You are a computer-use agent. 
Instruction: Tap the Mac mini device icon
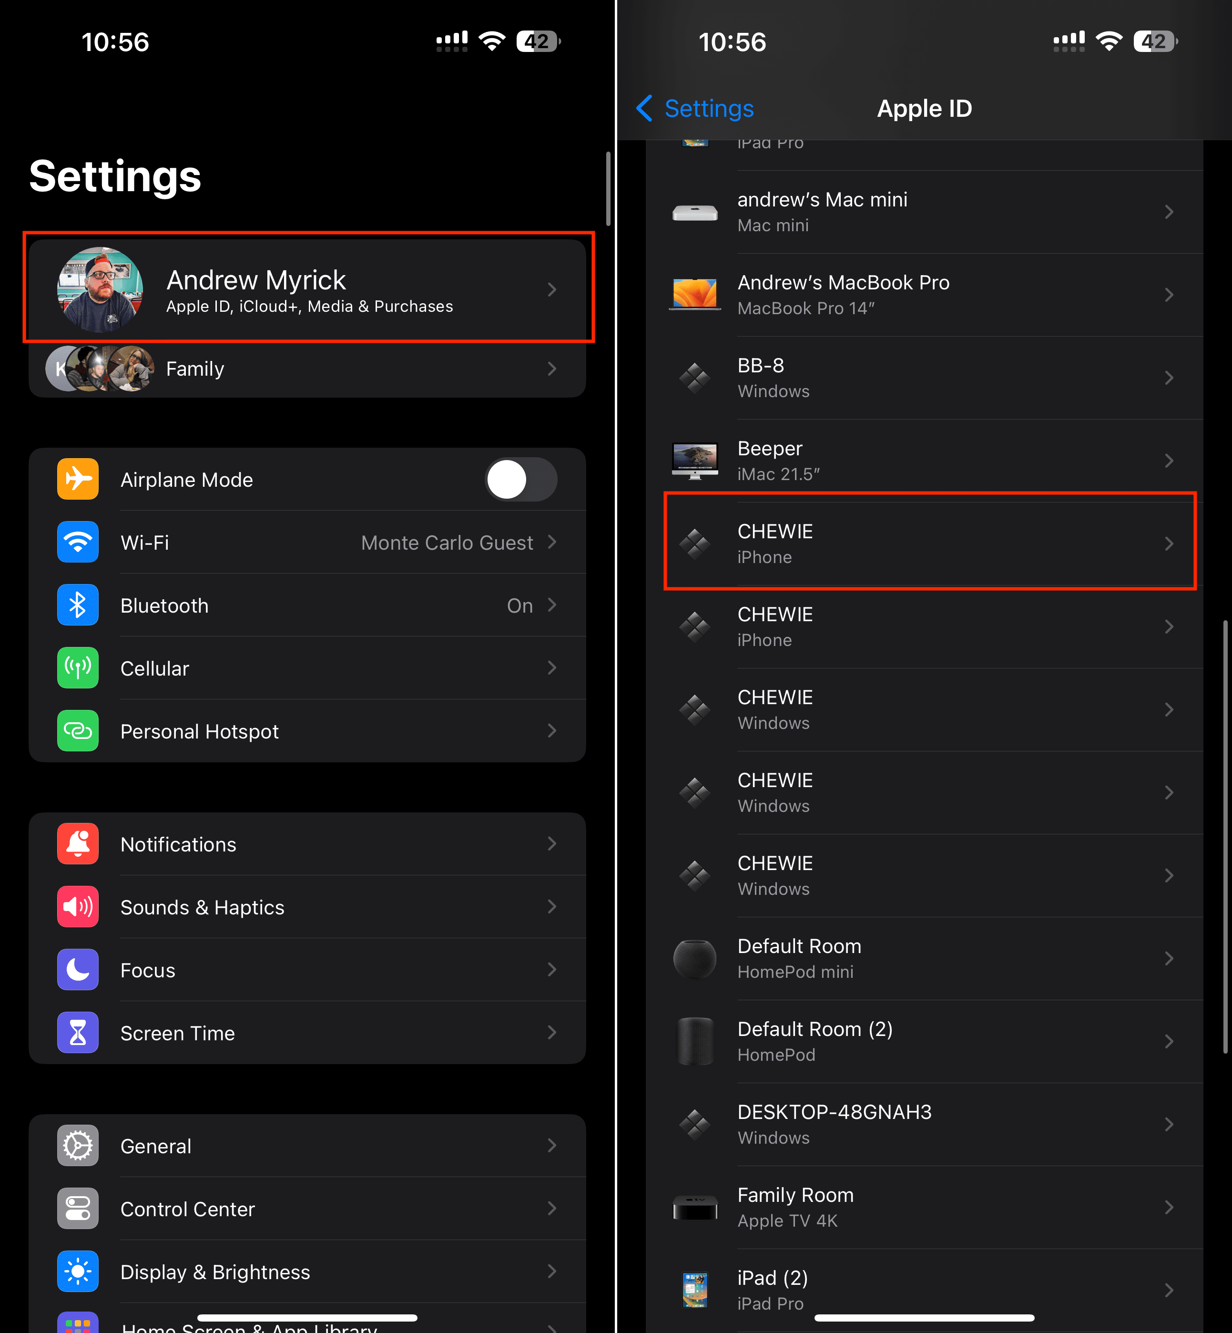695,213
